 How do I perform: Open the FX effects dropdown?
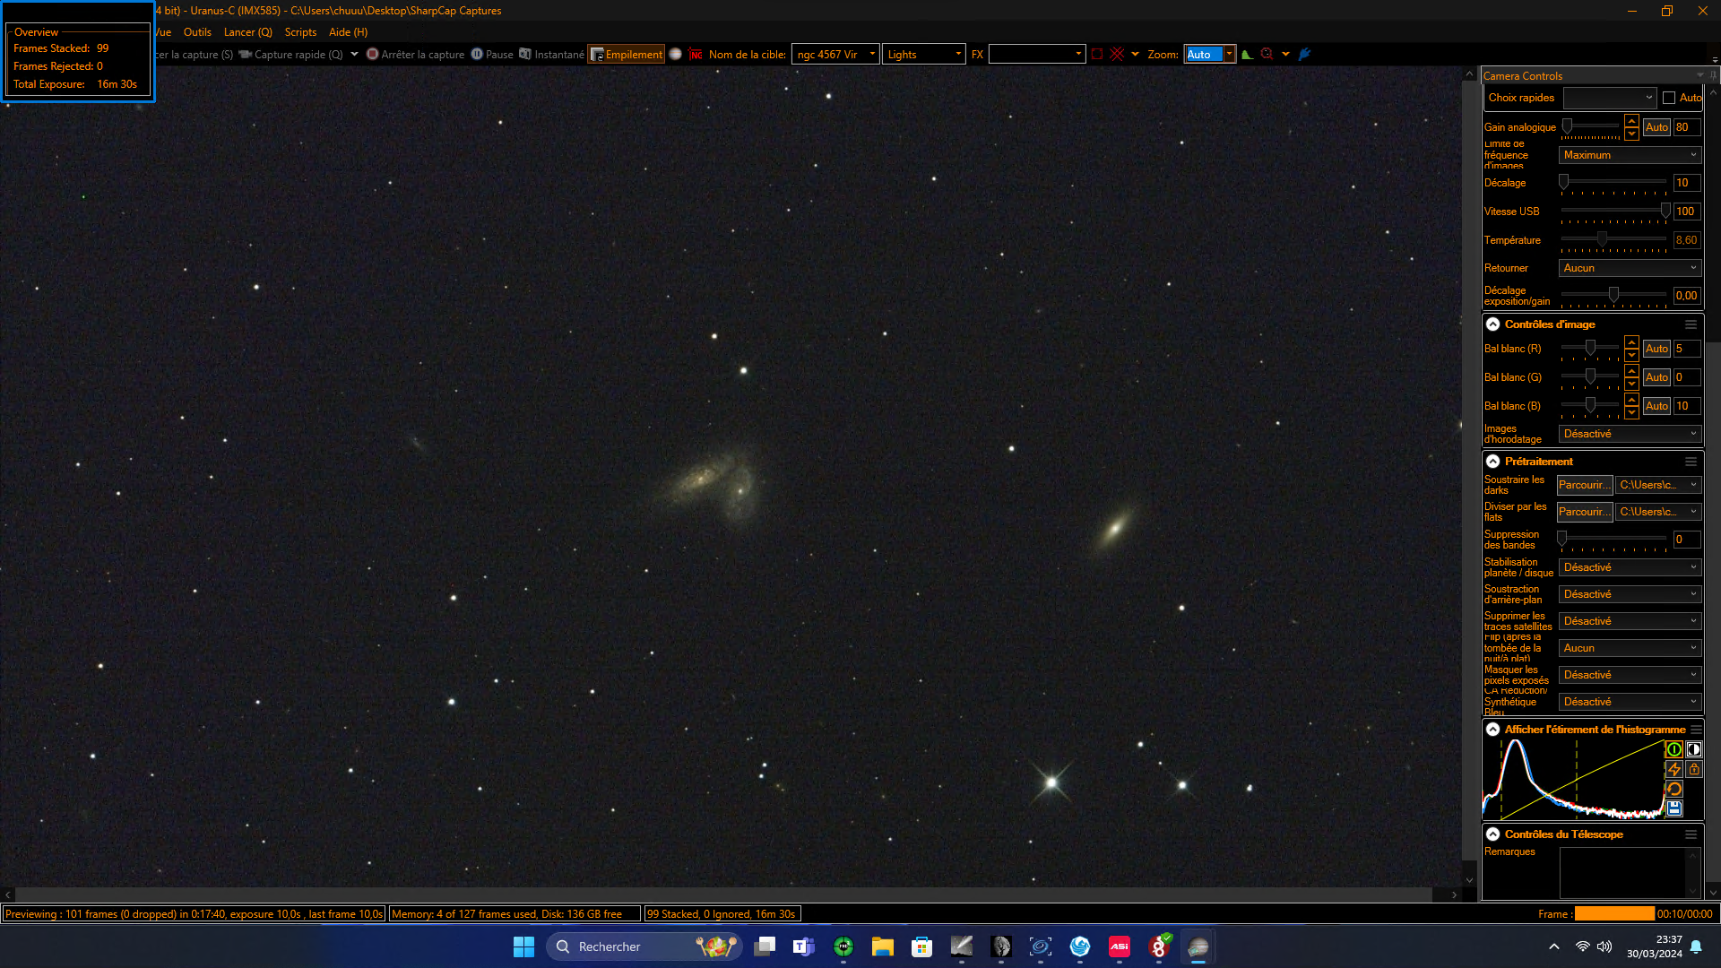(x=1037, y=55)
